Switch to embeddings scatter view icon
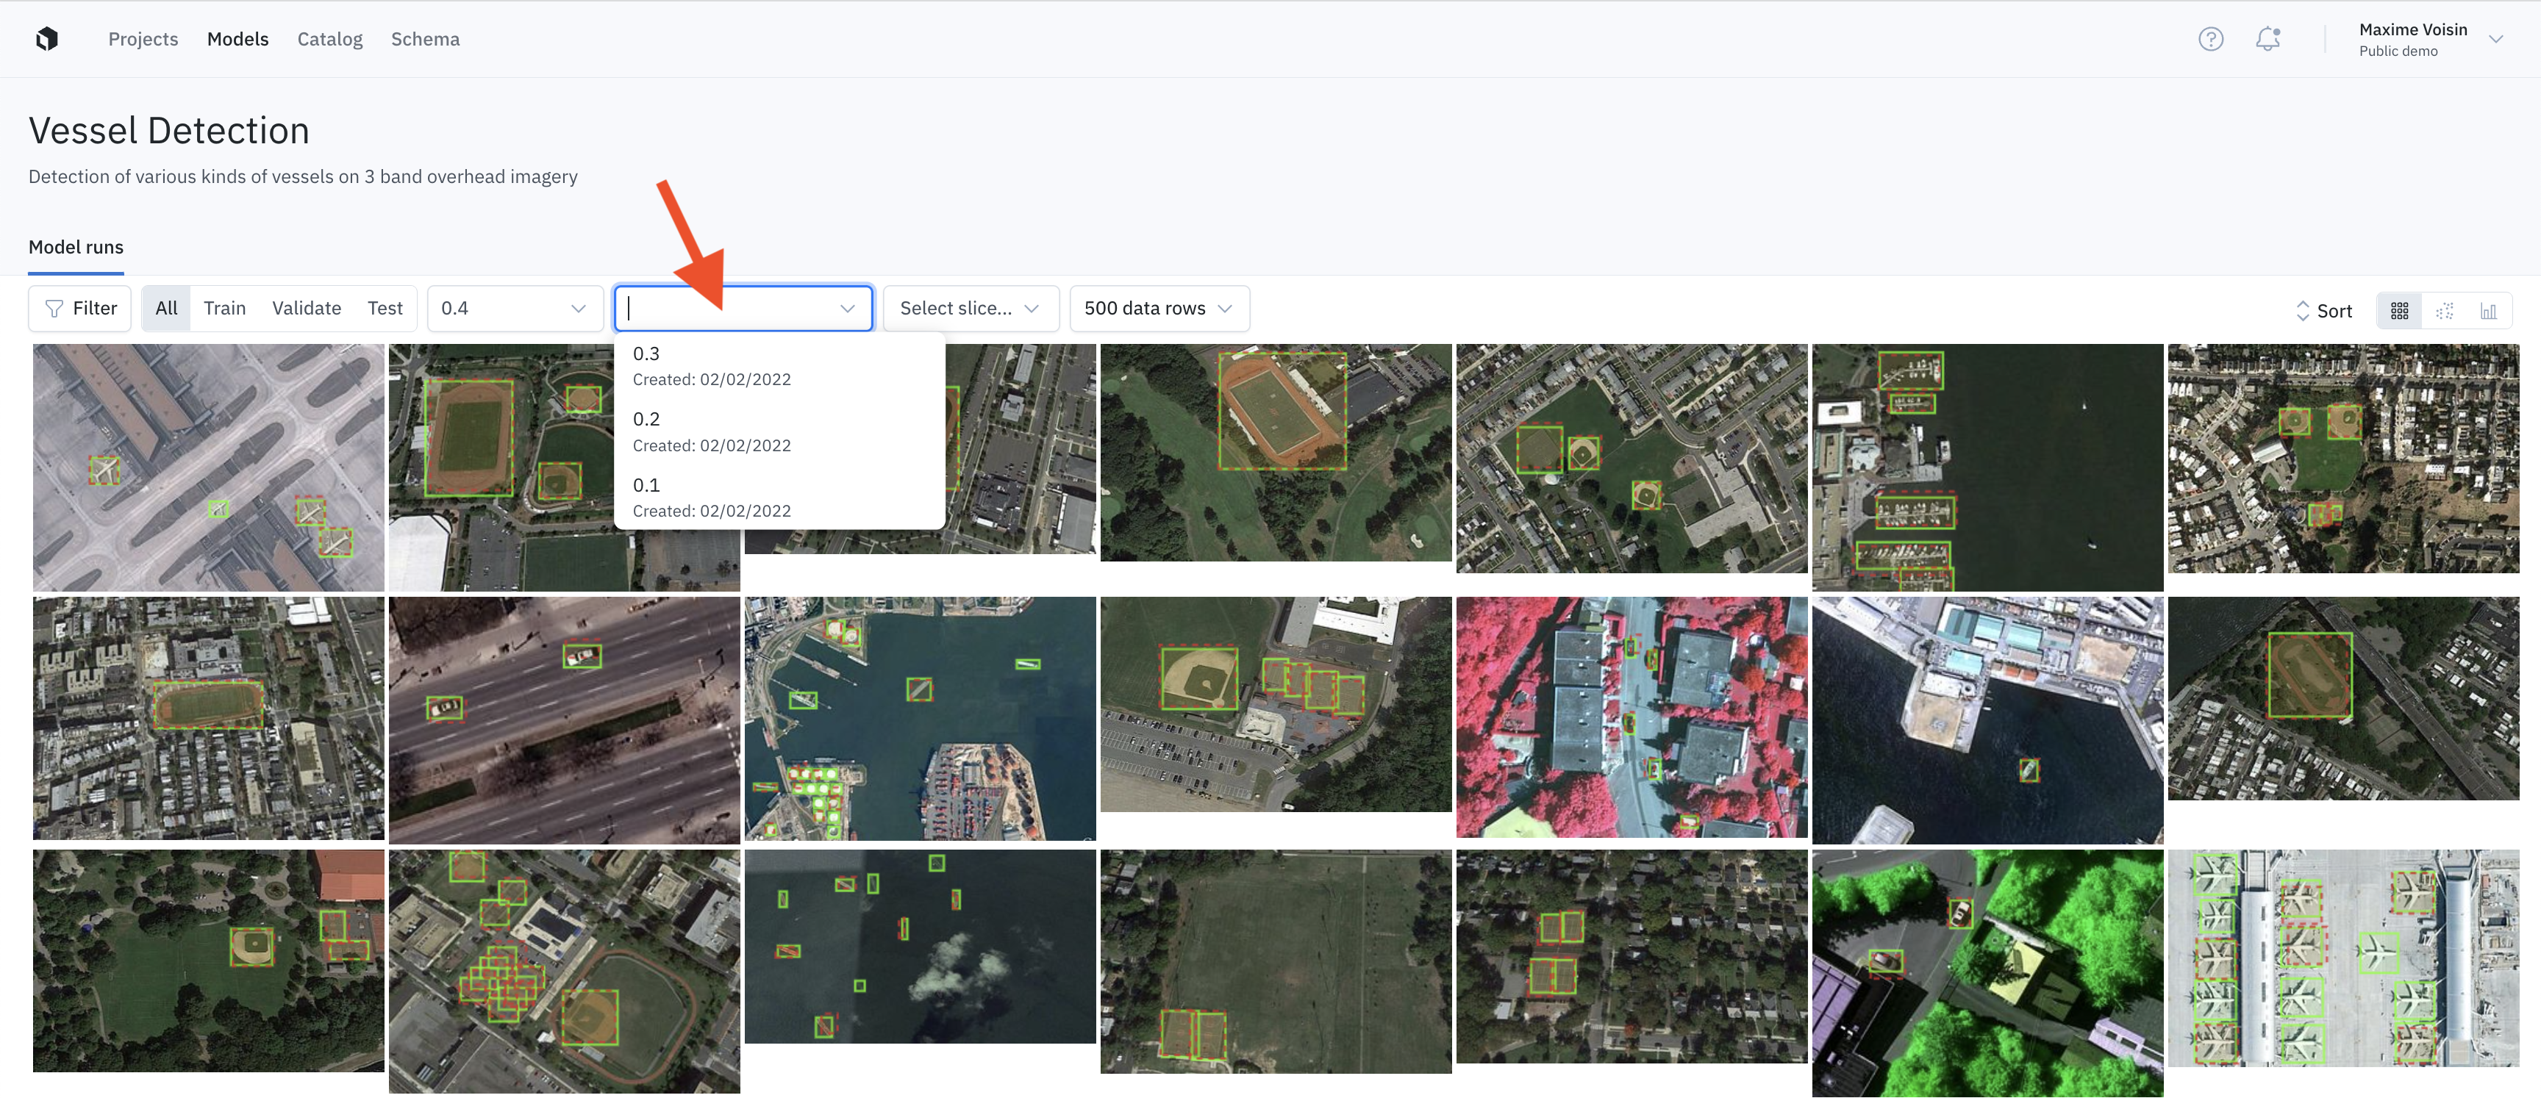The width and height of the screenshot is (2541, 1098). 2443,310
